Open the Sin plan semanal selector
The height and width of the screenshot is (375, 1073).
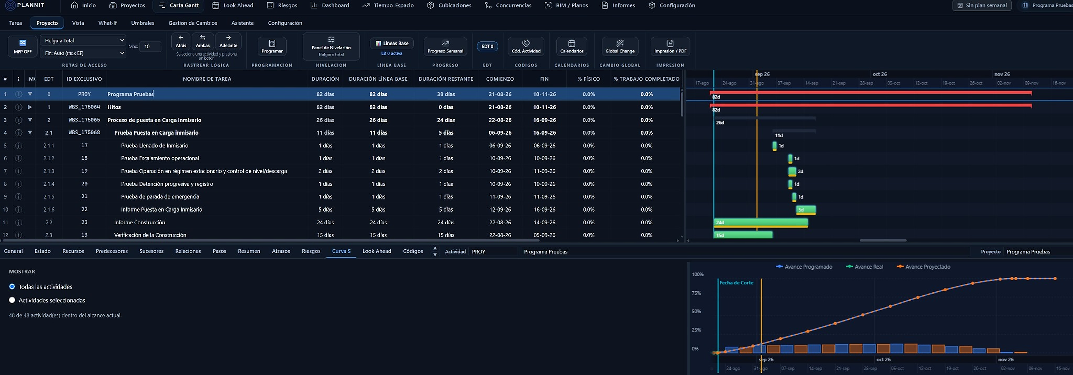point(982,5)
